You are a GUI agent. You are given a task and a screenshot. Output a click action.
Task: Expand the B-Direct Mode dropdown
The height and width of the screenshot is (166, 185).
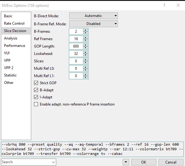click(x=94, y=16)
